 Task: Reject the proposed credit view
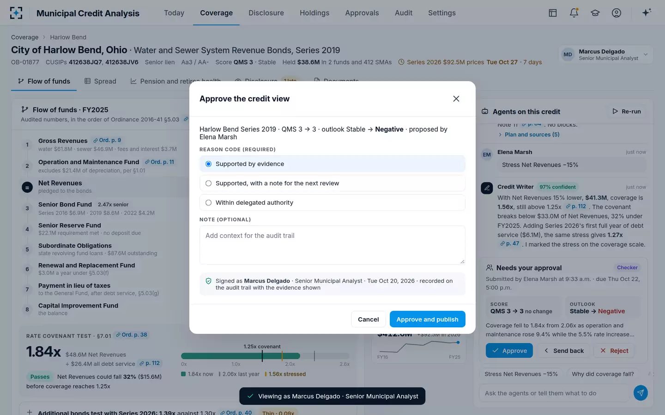point(614,350)
